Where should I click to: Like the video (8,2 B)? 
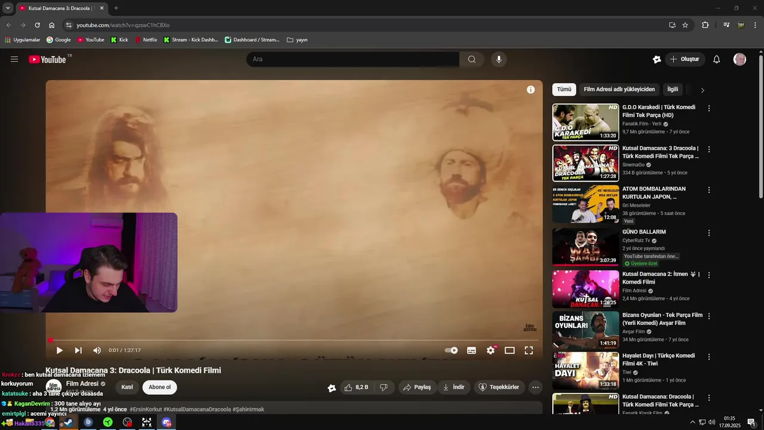click(356, 387)
